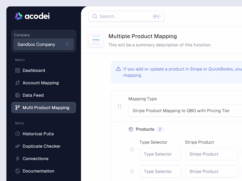Click the acodei logo icon

(x=19, y=16)
